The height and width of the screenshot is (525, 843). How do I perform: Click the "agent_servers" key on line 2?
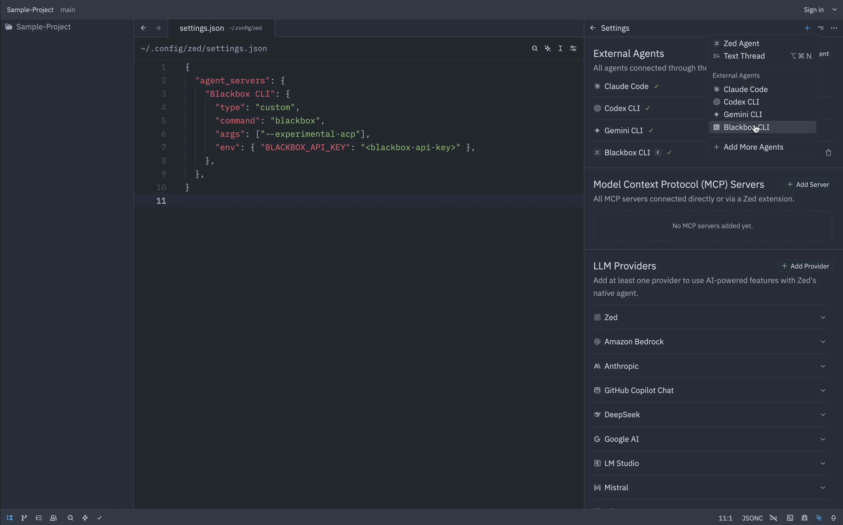click(x=233, y=81)
